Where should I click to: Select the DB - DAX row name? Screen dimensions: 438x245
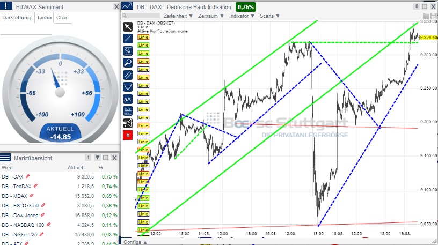[12, 176]
